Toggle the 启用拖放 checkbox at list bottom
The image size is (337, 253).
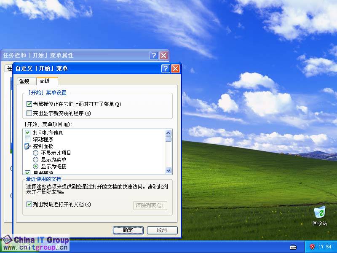coord(27,172)
